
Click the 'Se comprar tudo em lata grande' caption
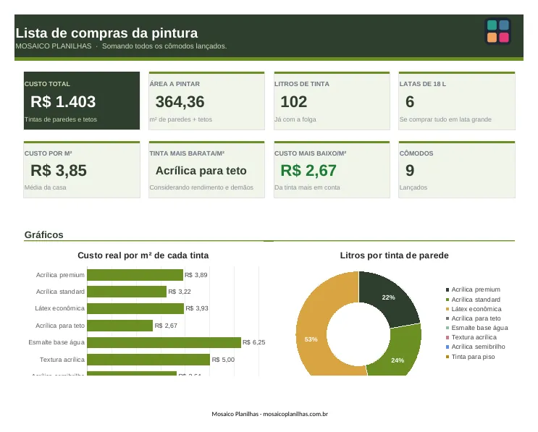[x=445, y=119]
